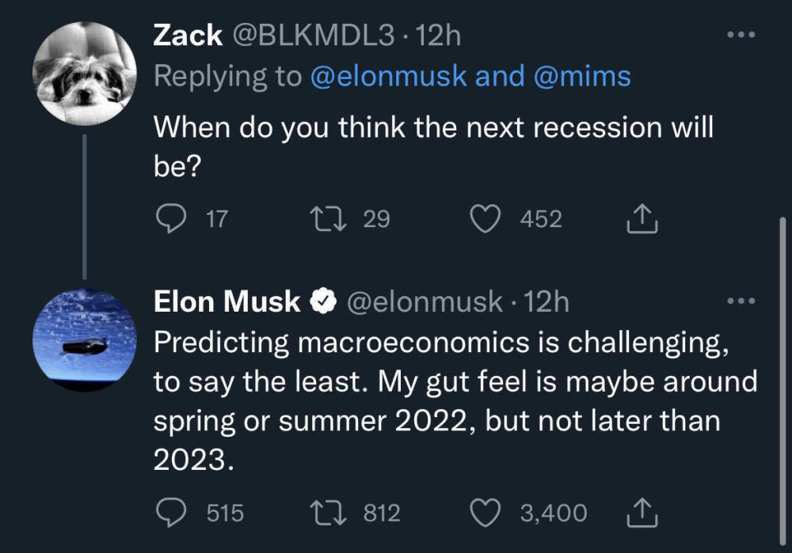Click the vertical scrollbar on right edge

[783, 381]
